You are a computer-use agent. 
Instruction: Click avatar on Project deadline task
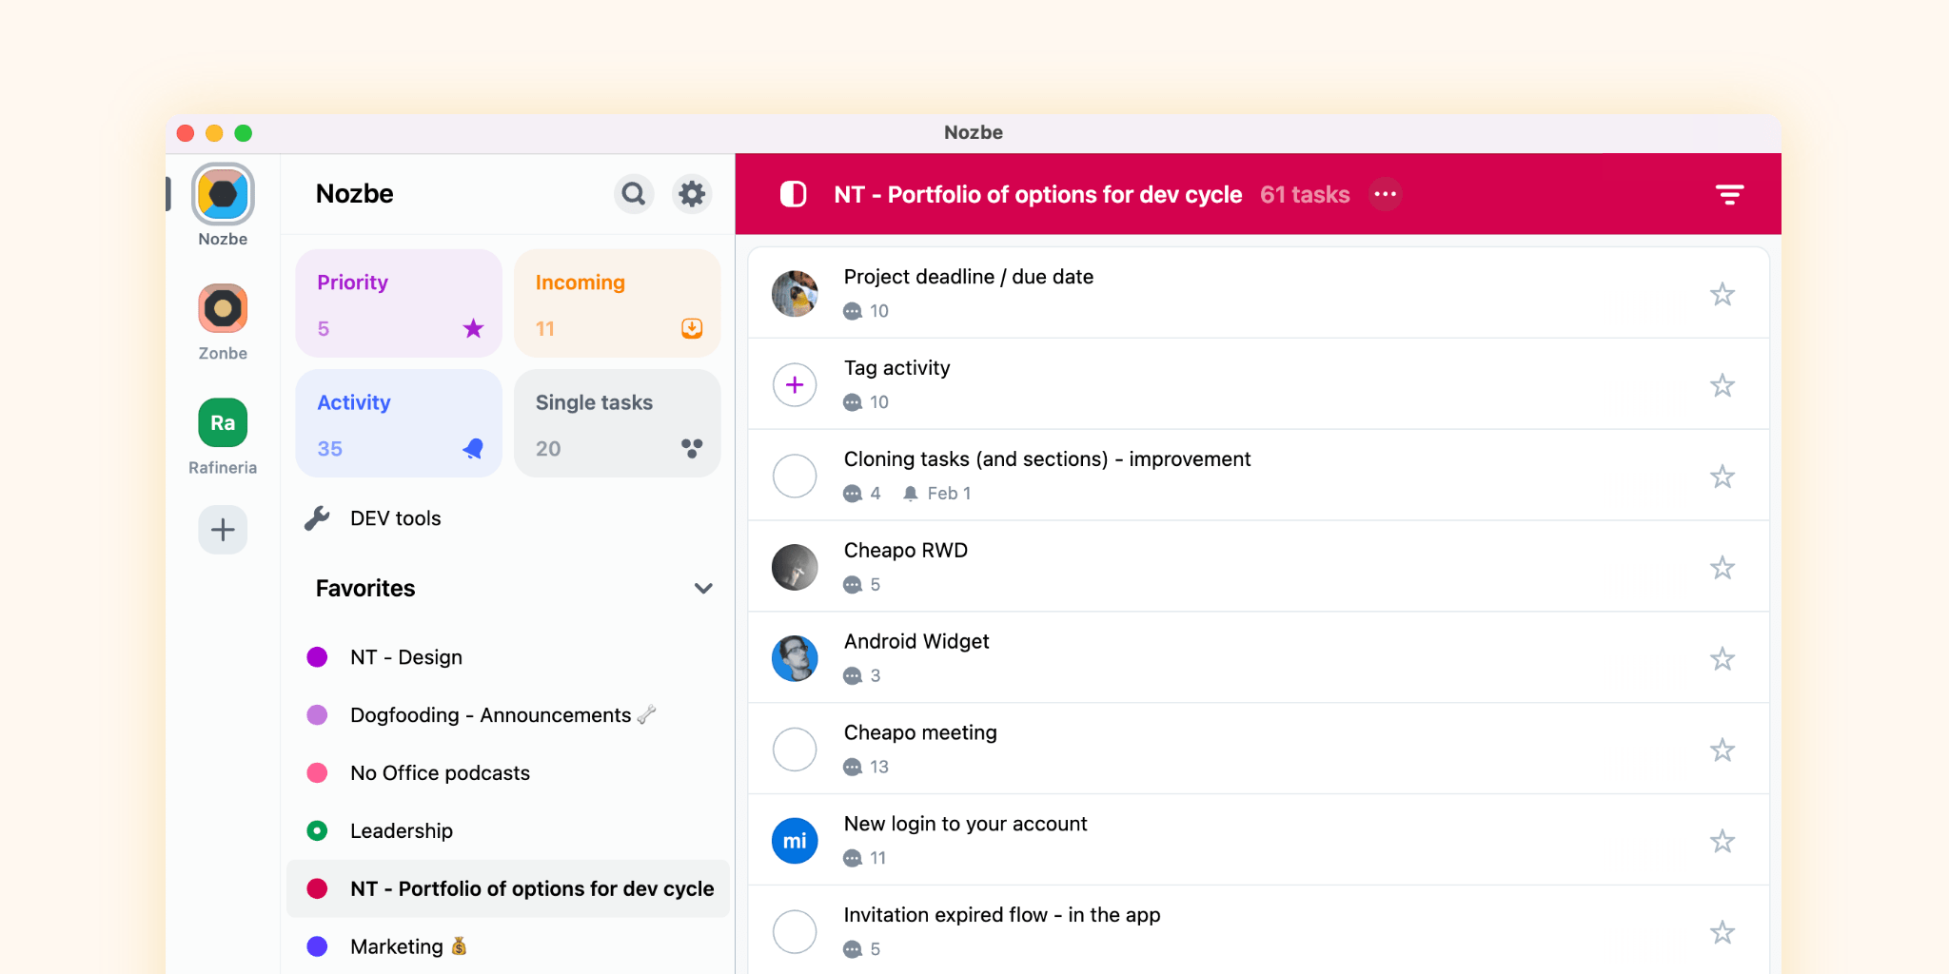795,294
